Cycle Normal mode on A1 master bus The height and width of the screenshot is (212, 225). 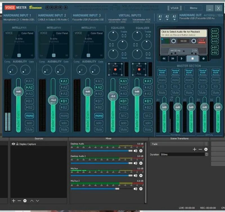[x=162, y=72]
